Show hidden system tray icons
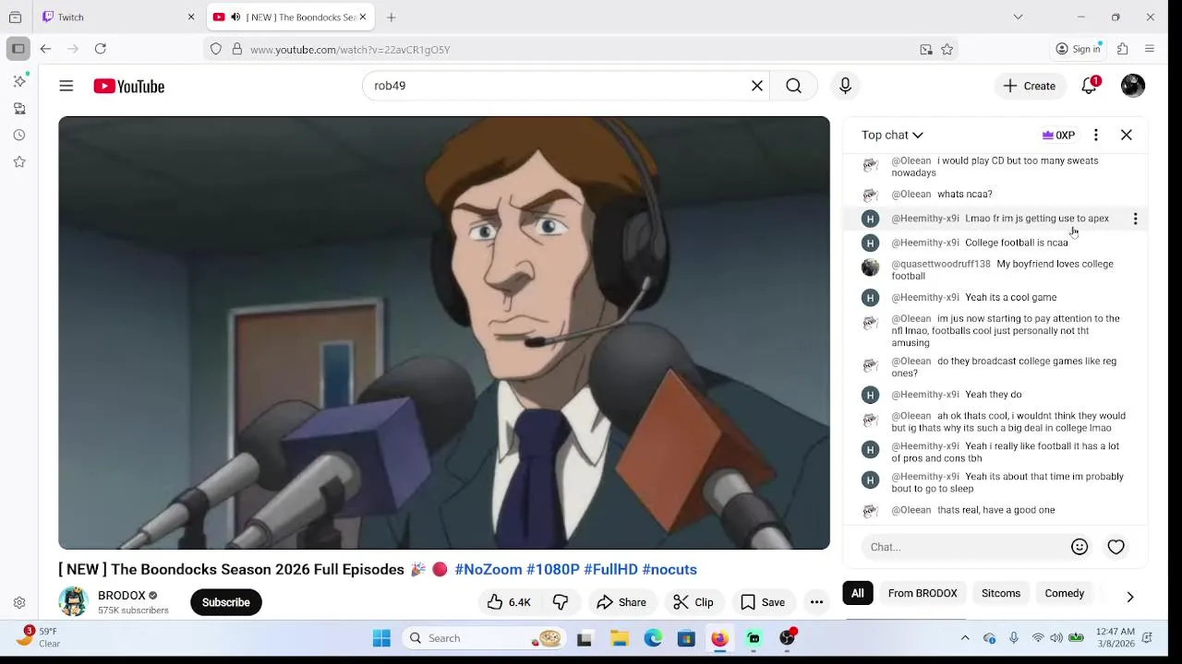This screenshot has width=1182, height=664. 965,638
